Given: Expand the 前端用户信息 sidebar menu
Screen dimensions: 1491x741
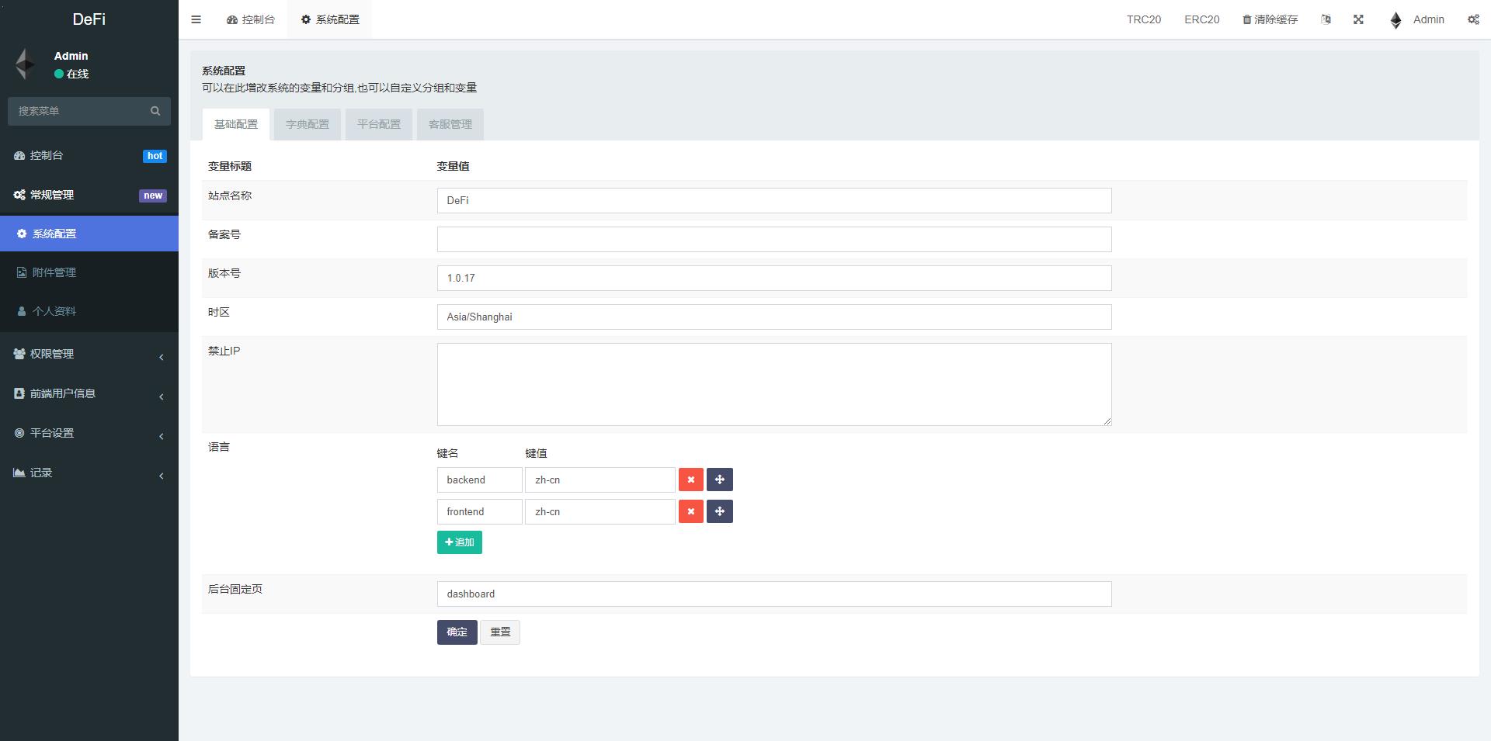Looking at the screenshot, I should point(89,393).
